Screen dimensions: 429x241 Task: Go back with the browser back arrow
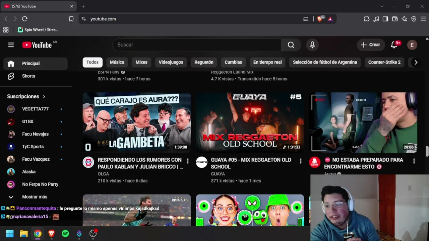[x=6, y=19]
